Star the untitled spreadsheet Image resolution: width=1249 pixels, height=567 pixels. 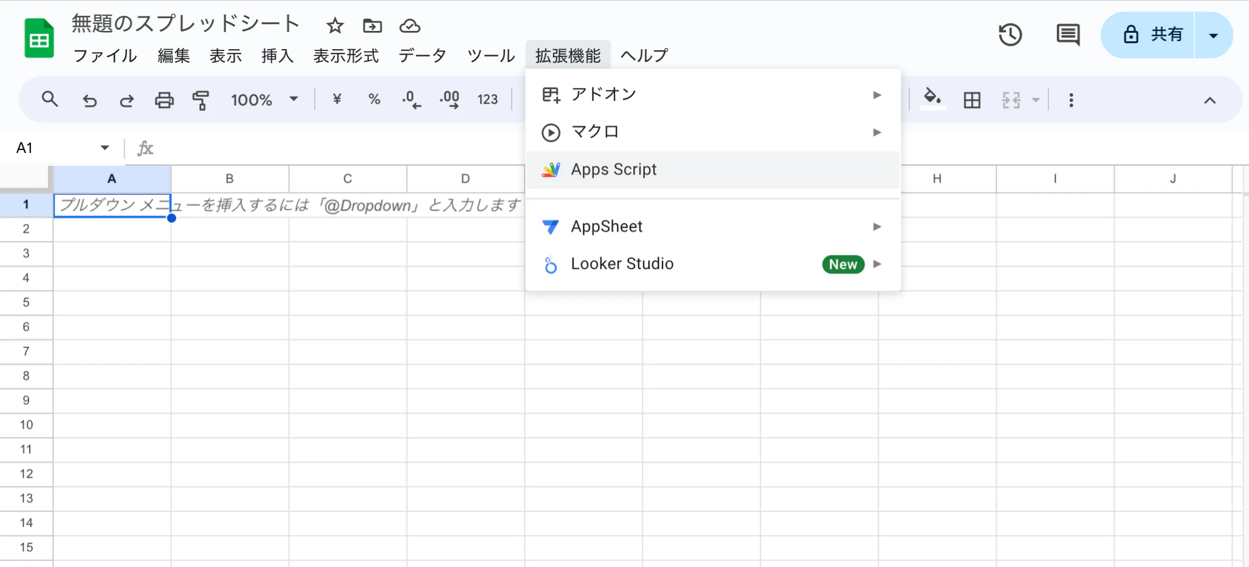(335, 25)
